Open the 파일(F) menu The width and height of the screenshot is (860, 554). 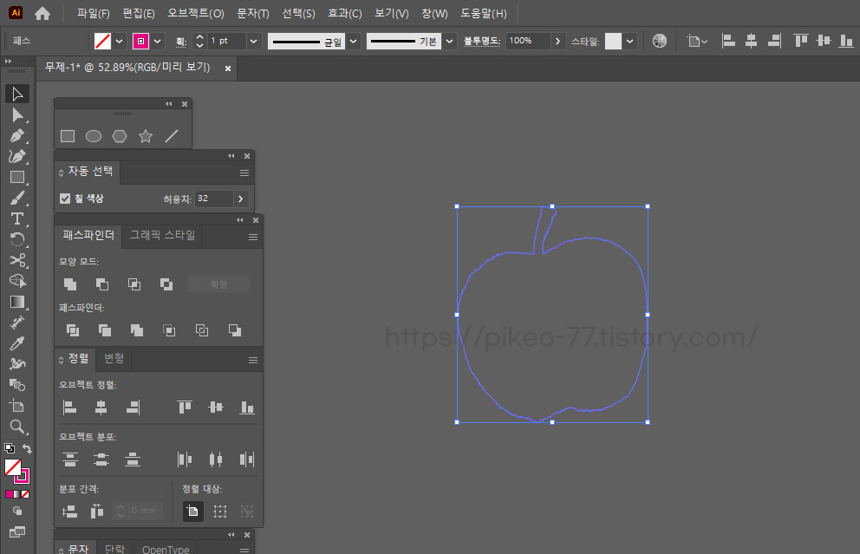coord(94,13)
